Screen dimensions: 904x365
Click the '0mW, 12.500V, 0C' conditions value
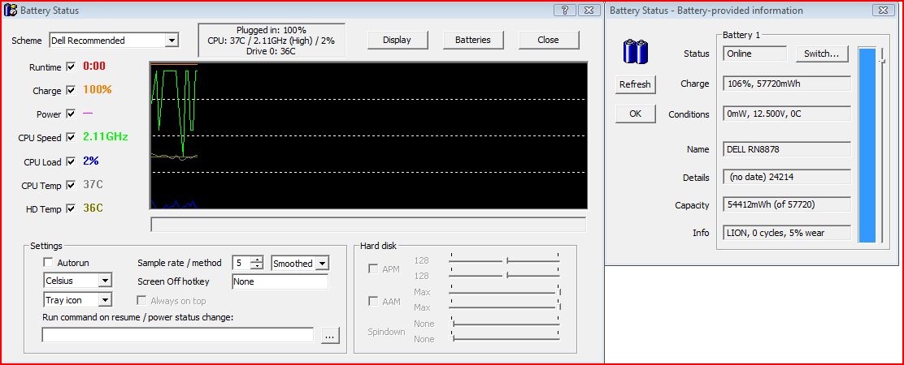pos(787,114)
